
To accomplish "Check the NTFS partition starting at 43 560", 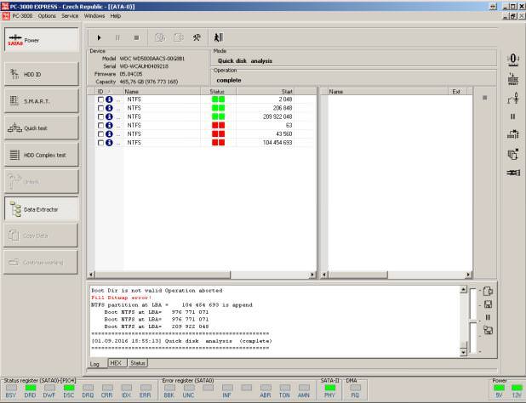I will click(100, 134).
